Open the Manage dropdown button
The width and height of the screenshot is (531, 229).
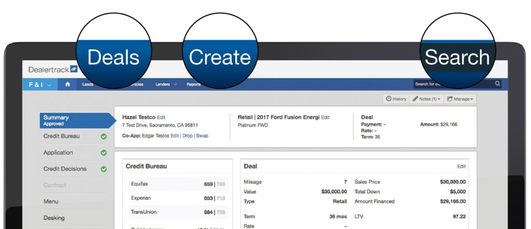point(460,99)
